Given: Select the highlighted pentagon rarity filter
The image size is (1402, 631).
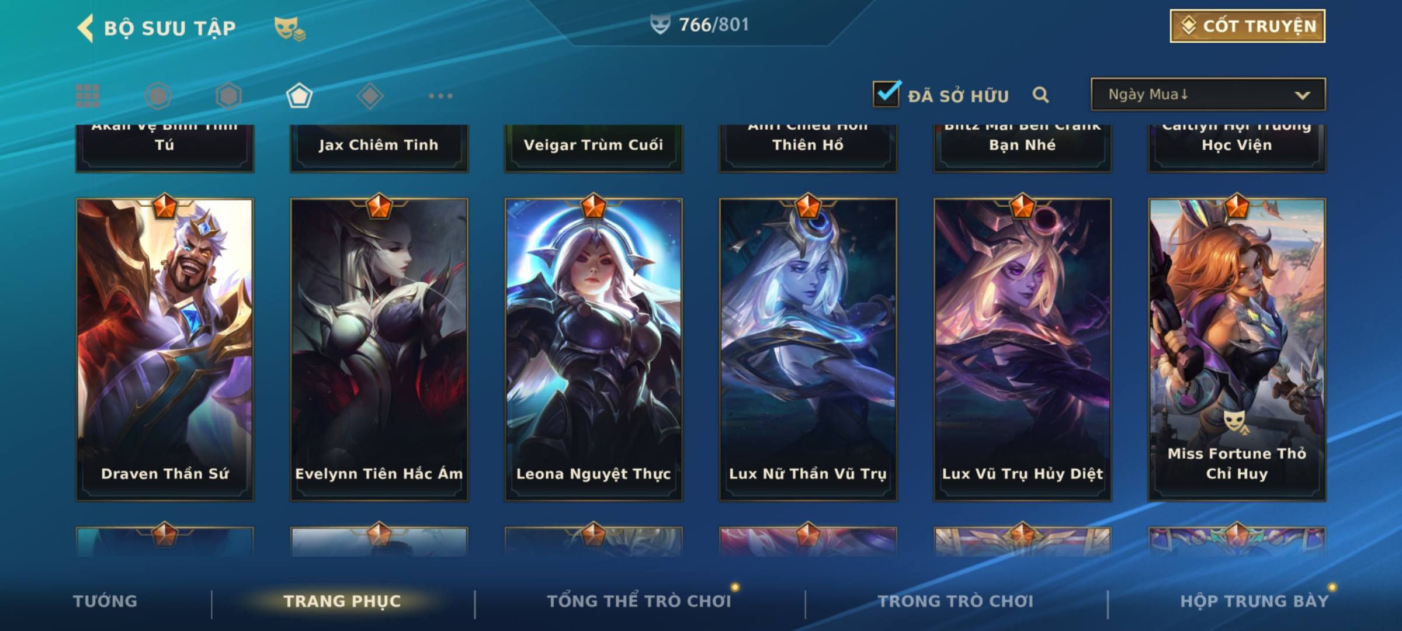Looking at the screenshot, I should tap(299, 96).
